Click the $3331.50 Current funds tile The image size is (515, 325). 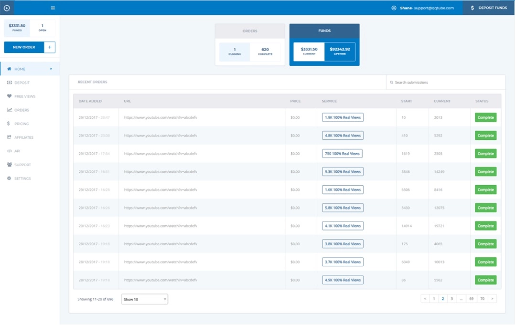pos(309,52)
